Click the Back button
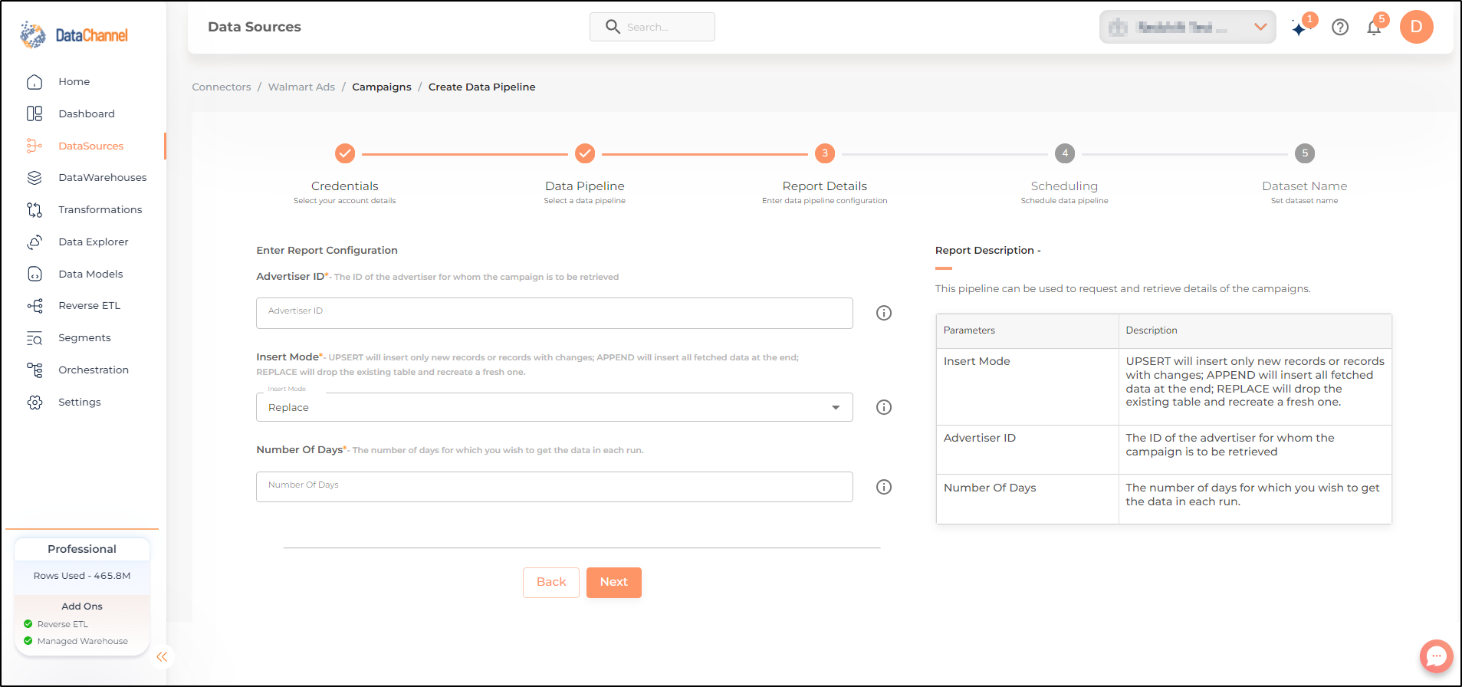Viewport: 1462px width, 687px height. [551, 583]
